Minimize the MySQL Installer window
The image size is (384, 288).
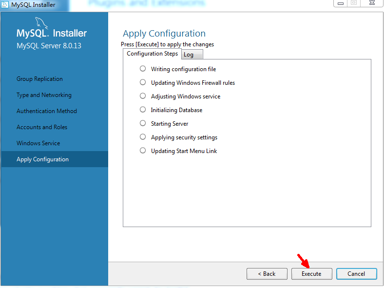point(341,3)
